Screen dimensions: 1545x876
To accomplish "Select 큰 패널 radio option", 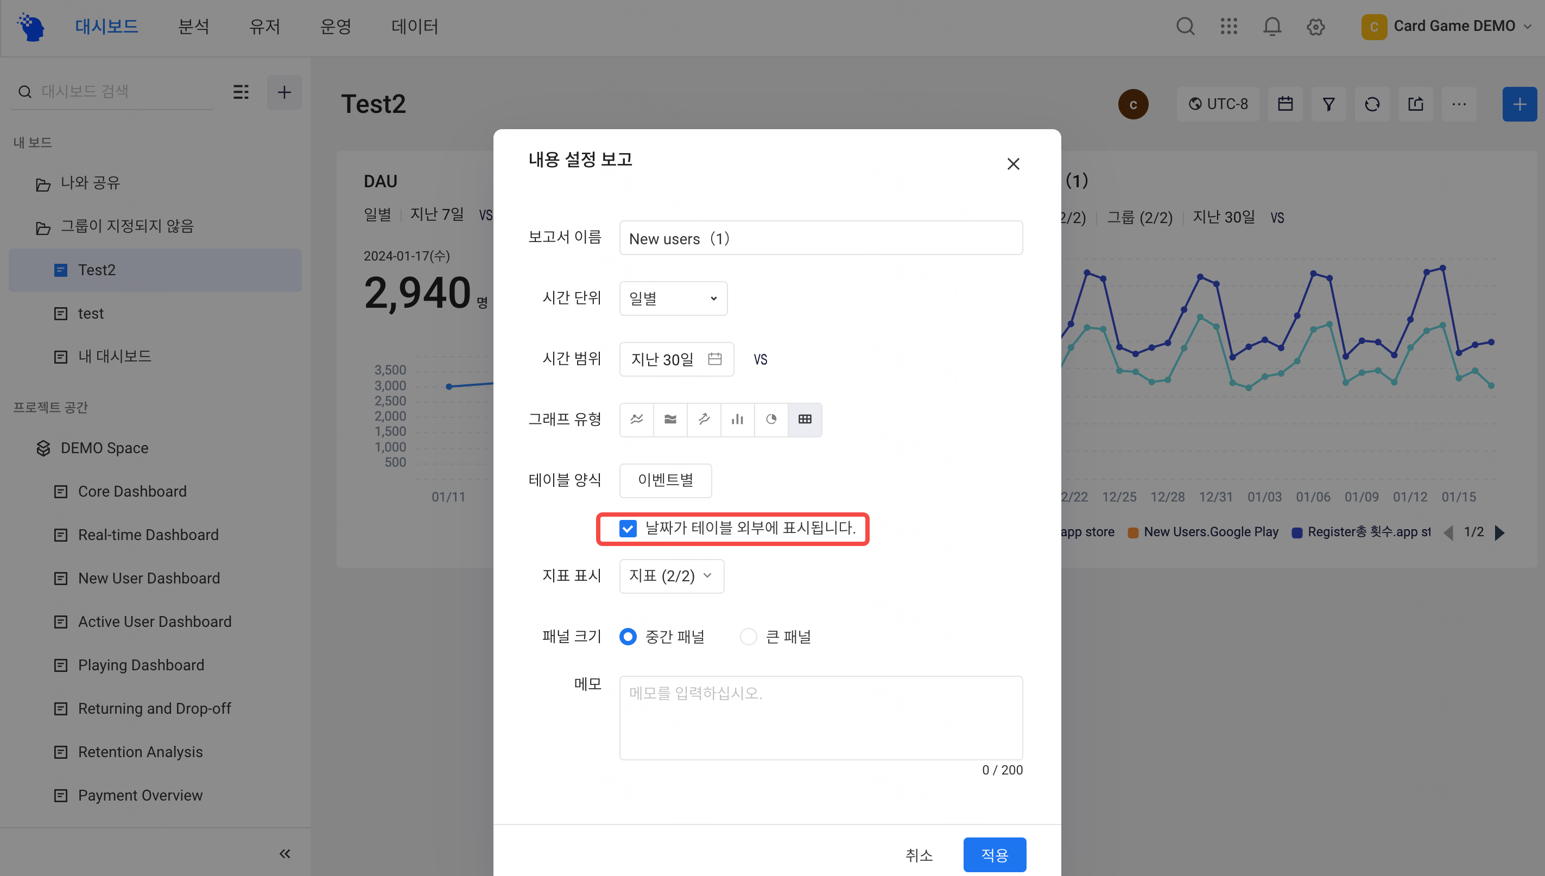I will (748, 637).
